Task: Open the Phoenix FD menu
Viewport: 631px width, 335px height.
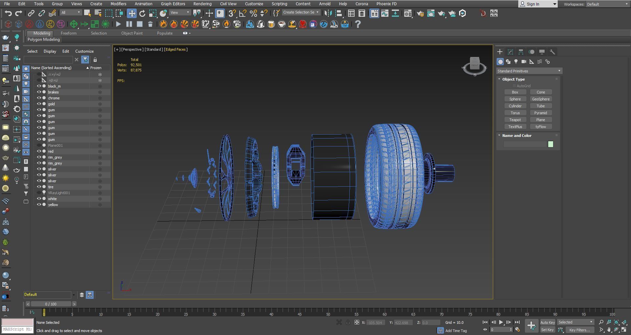Action: click(x=386, y=4)
